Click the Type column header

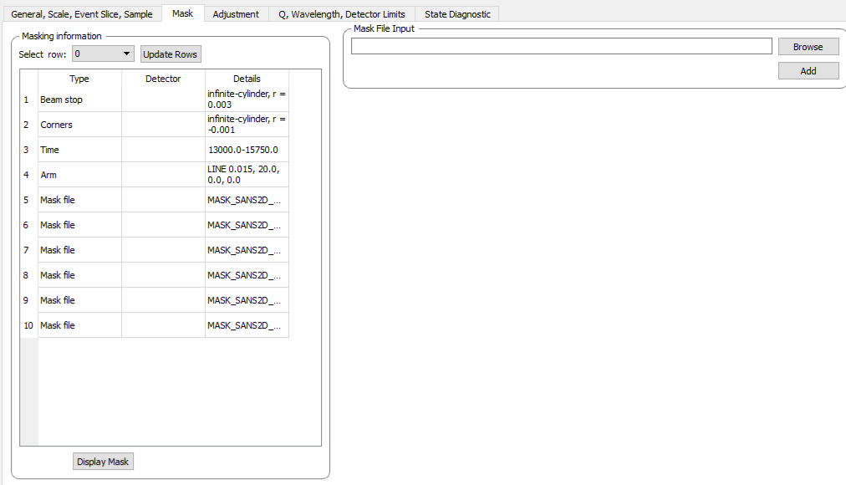tap(79, 79)
